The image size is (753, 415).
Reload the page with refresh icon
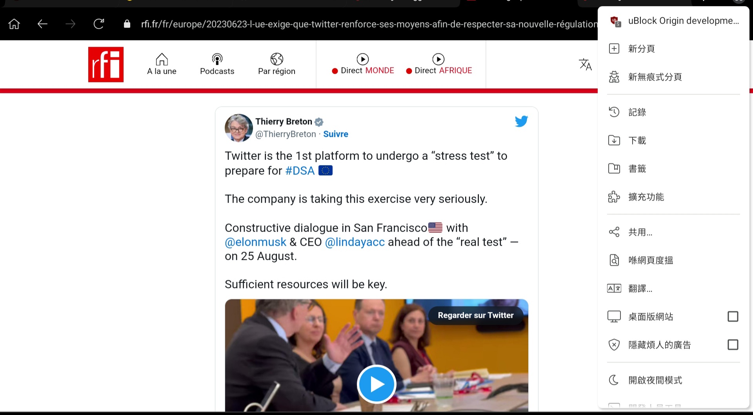pyautogui.click(x=99, y=24)
